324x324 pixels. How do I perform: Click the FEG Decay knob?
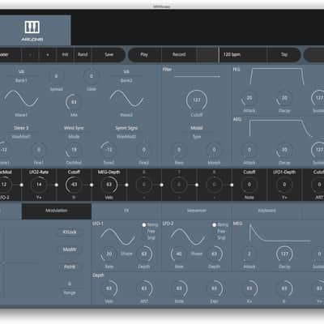click(x=284, y=98)
